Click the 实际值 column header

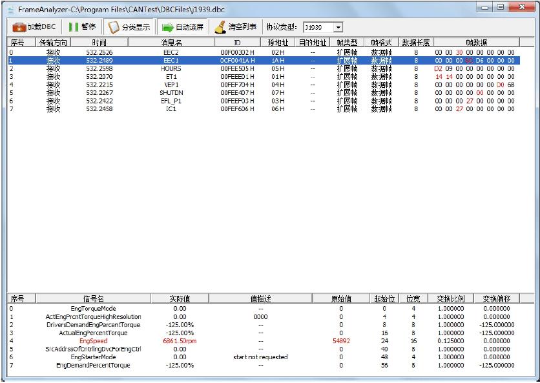(180, 299)
